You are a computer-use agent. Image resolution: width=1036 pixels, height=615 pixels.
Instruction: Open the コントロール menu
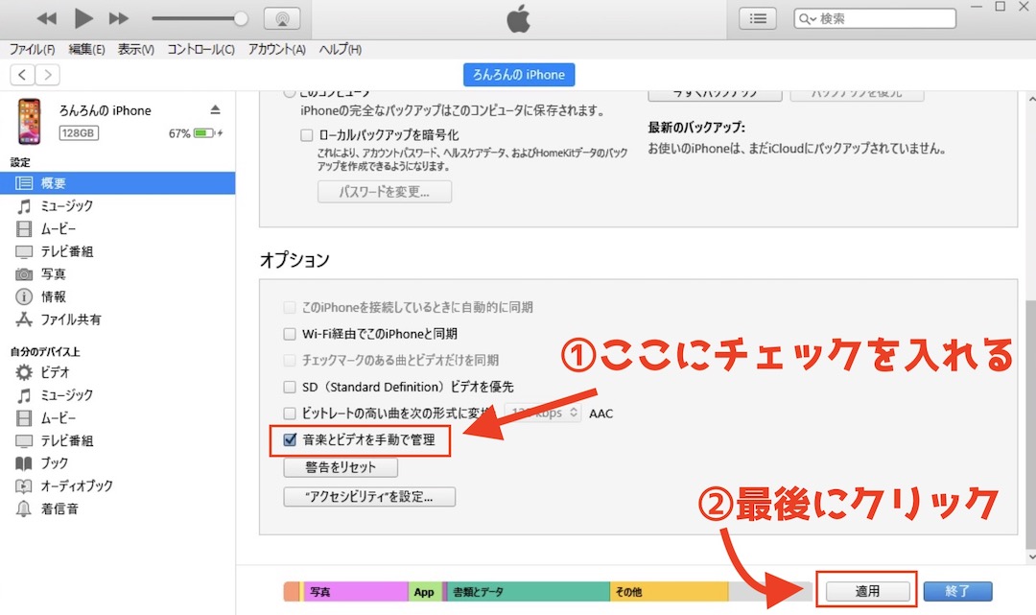tap(199, 48)
